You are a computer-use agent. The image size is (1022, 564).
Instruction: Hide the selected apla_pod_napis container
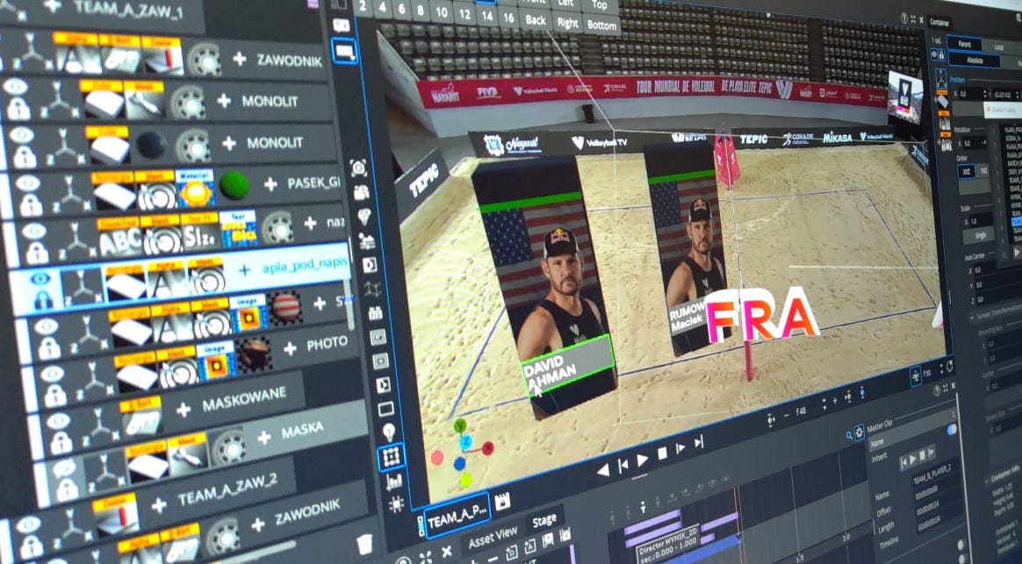(x=40, y=280)
